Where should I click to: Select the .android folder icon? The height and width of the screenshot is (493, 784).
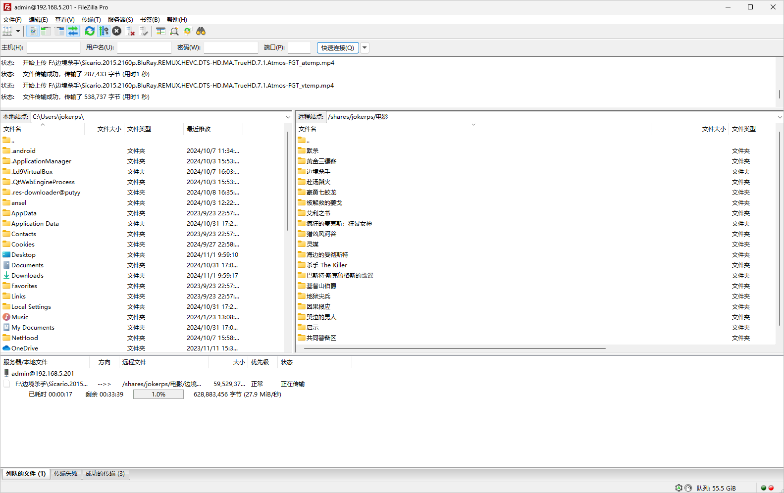[x=6, y=150]
